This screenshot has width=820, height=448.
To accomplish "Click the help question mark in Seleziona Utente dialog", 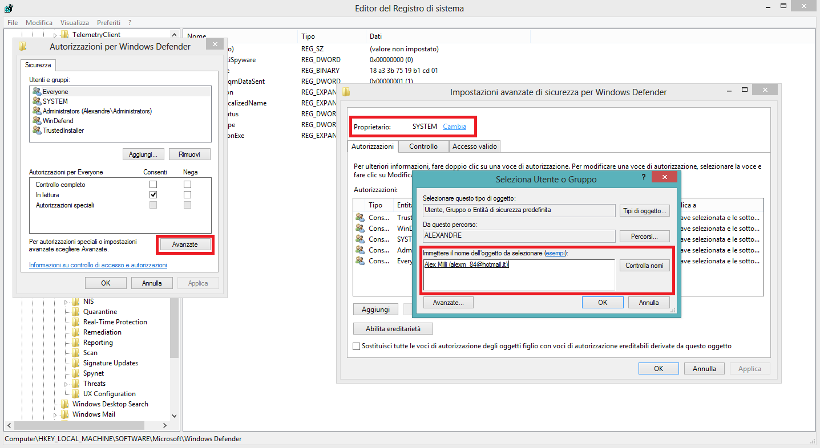I will [x=644, y=177].
